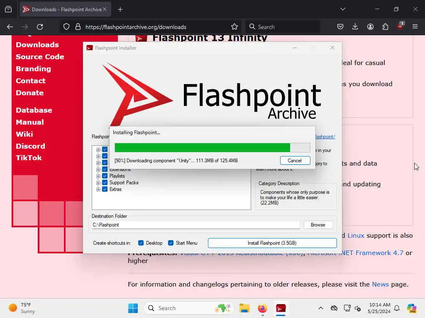Click the Firefox search box
The image size is (425, 318).
283,27
